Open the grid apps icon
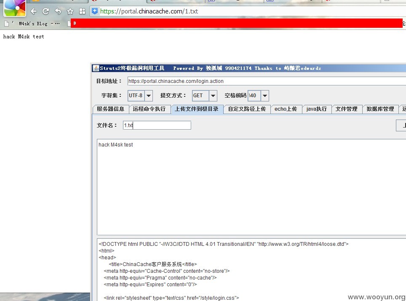The width and height of the screenshot is (406, 301). (83, 11)
